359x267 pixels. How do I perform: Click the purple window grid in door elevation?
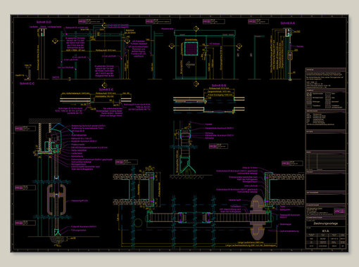click(x=191, y=48)
